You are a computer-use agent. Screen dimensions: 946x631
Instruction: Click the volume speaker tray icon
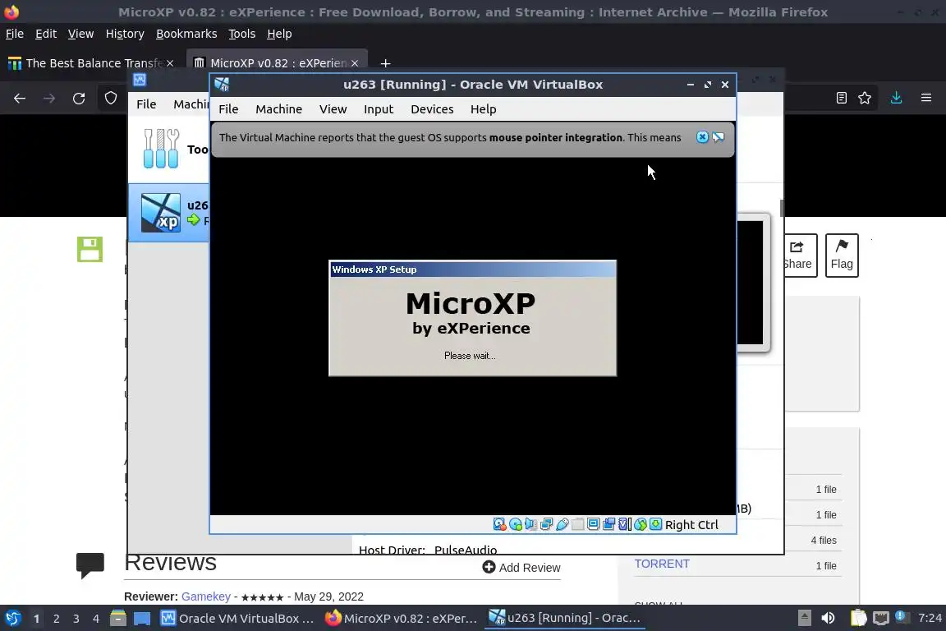click(828, 618)
